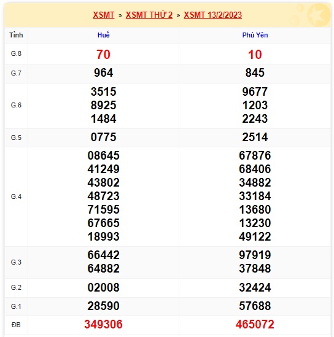This screenshot has width=334, height=337.
Task: Click Phú Yên G.3 number 37848
Action: (x=255, y=269)
